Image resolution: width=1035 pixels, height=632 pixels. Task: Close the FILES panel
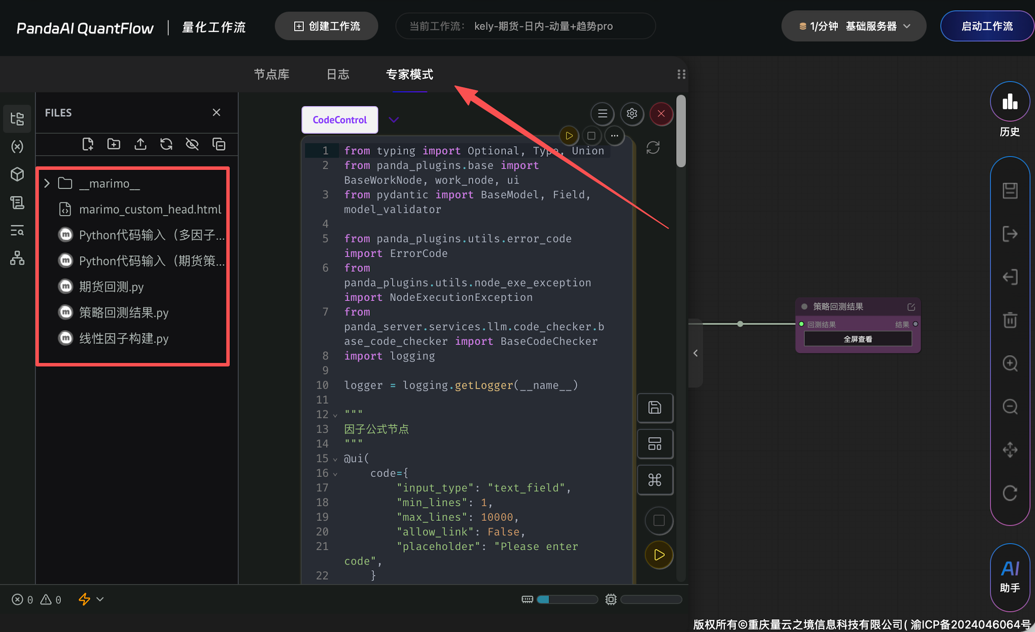[x=216, y=112]
